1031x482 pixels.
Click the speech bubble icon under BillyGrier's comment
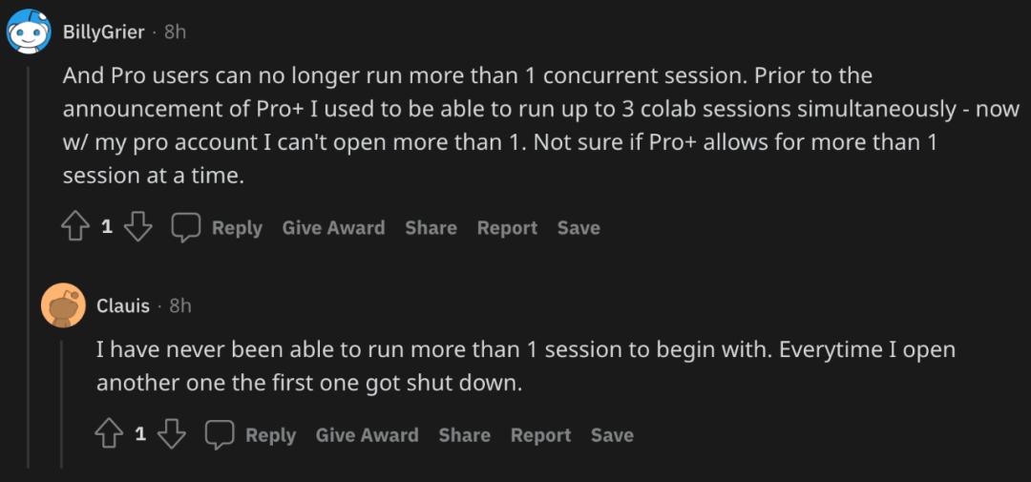(186, 228)
